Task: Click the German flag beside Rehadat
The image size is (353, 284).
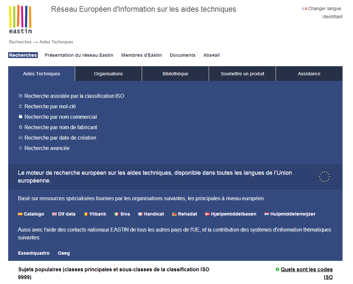Action: click(x=174, y=214)
